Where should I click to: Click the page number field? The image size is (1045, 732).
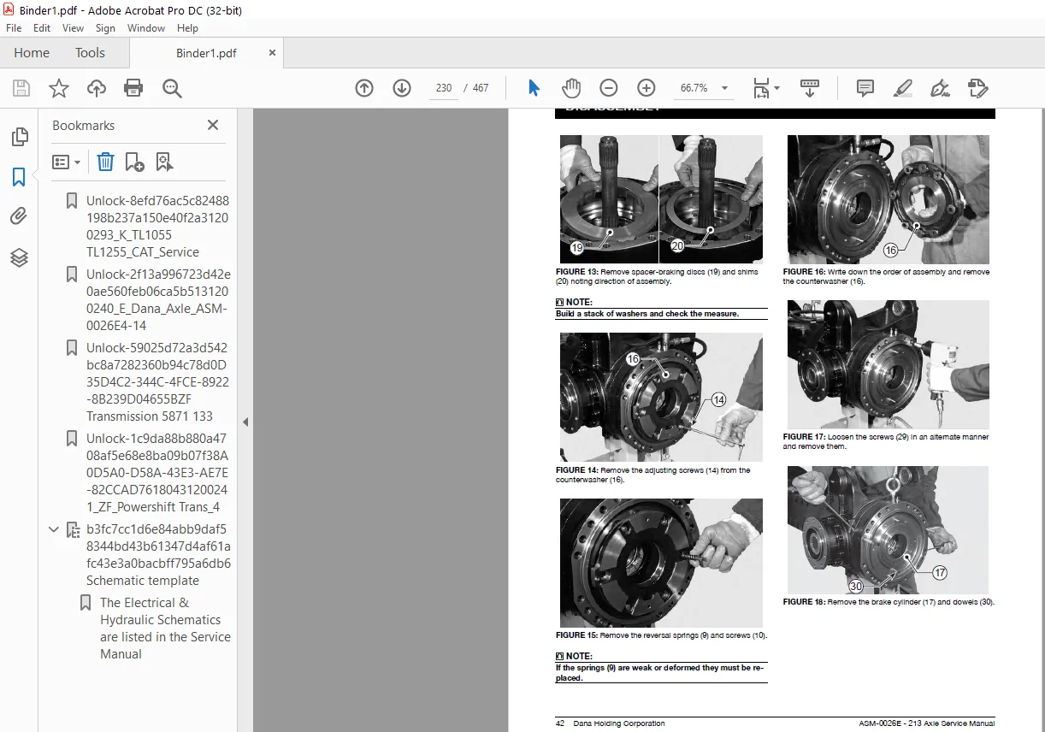click(x=443, y=88)
